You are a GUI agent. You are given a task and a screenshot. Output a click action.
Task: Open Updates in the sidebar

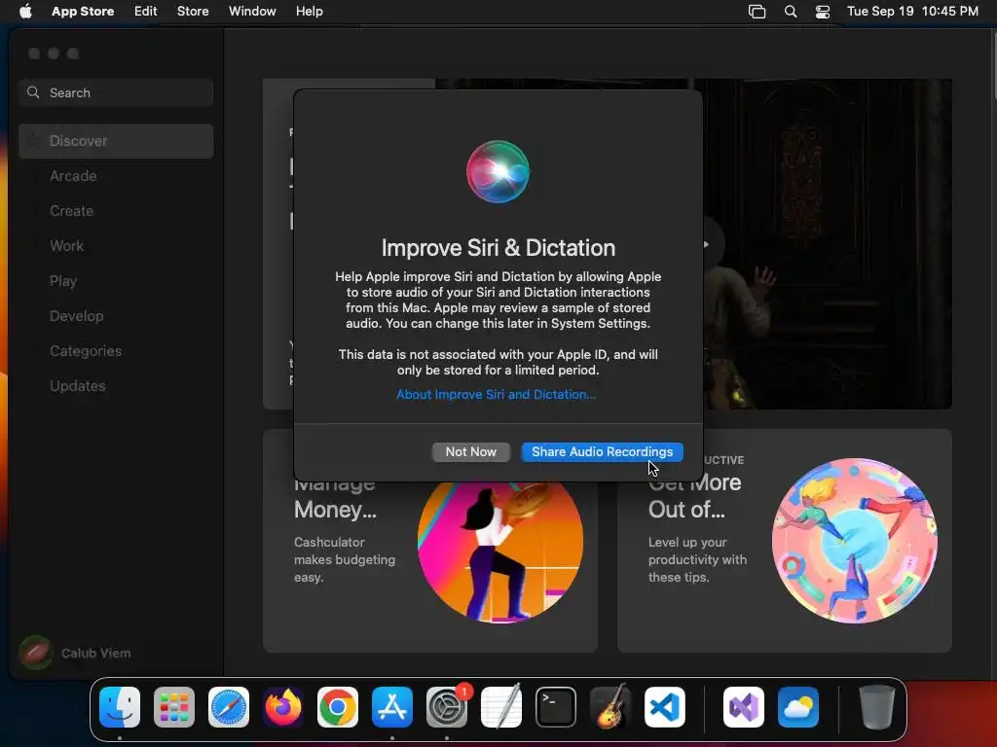[x=117, y=385]
